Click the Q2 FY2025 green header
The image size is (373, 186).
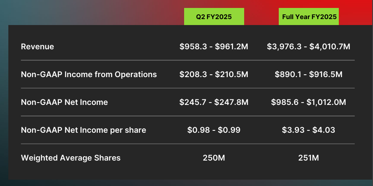coord(214,17)
